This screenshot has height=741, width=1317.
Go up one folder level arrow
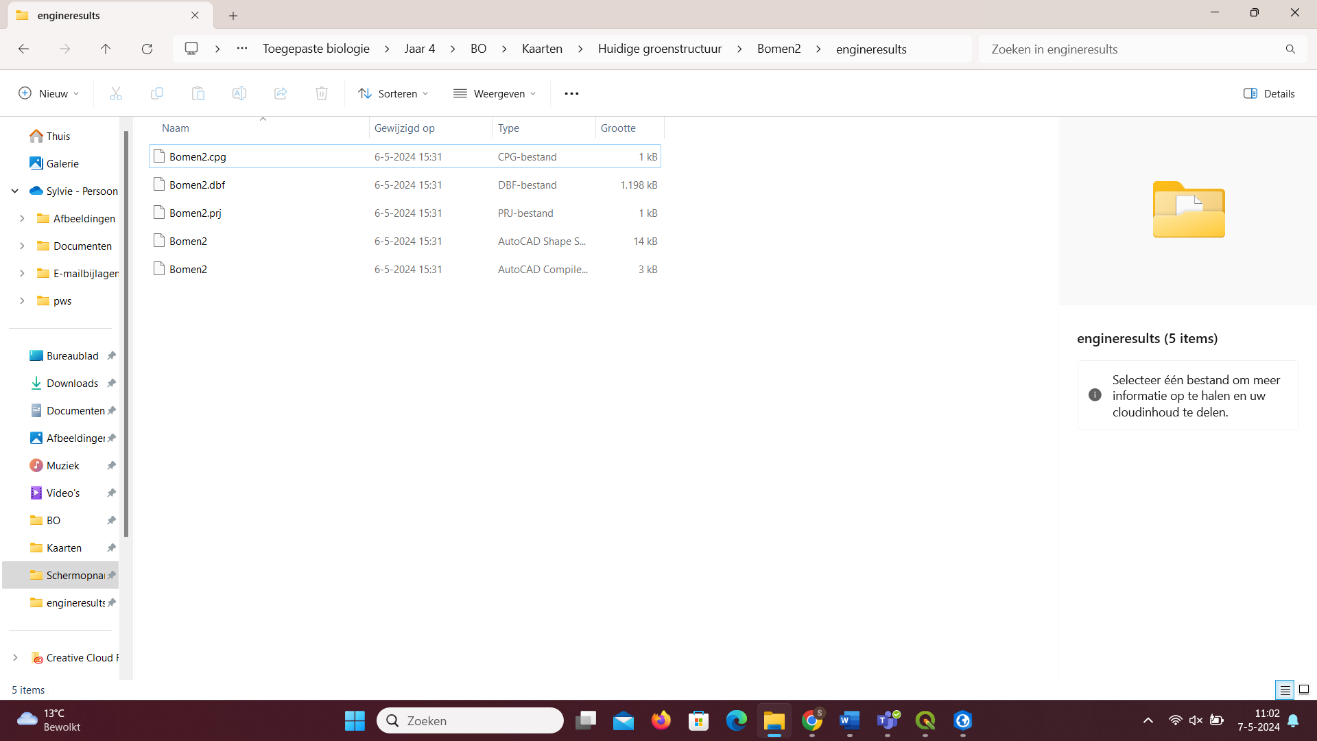(106, 49)
